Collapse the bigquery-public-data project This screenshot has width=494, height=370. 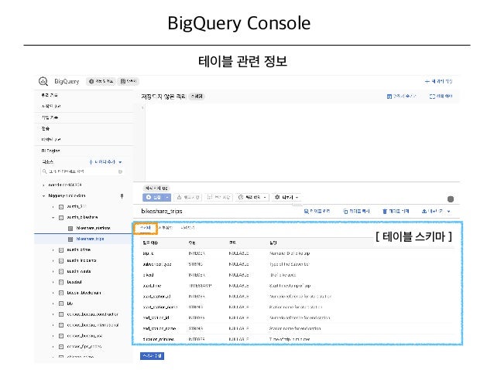[44, 196]
